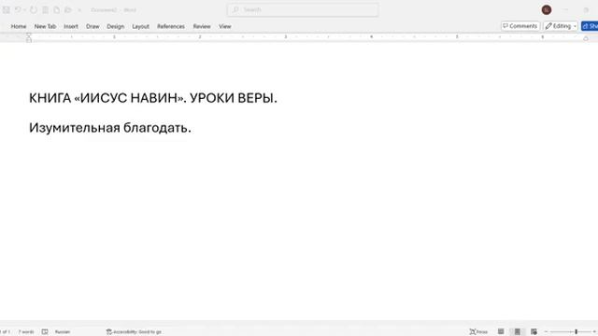
Task: Open the Design ribbon tab
Action: 116,26
